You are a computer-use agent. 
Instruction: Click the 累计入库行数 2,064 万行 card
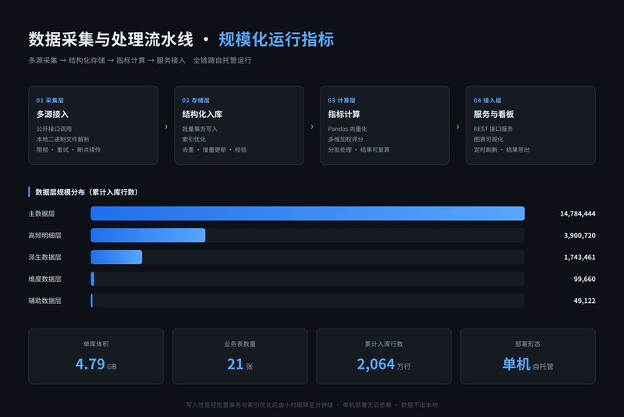[384, 356]
